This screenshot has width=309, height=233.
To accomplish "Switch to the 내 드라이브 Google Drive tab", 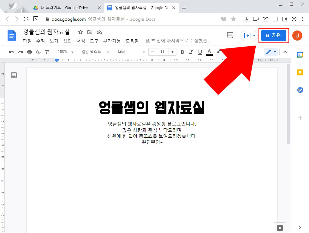I will click(x=64, y=8).
